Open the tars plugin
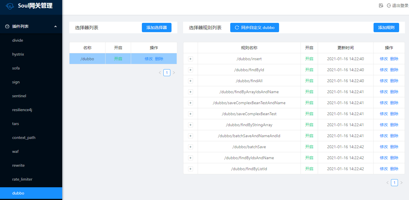This screenshot has height=200, width=409. pos(31,124)
